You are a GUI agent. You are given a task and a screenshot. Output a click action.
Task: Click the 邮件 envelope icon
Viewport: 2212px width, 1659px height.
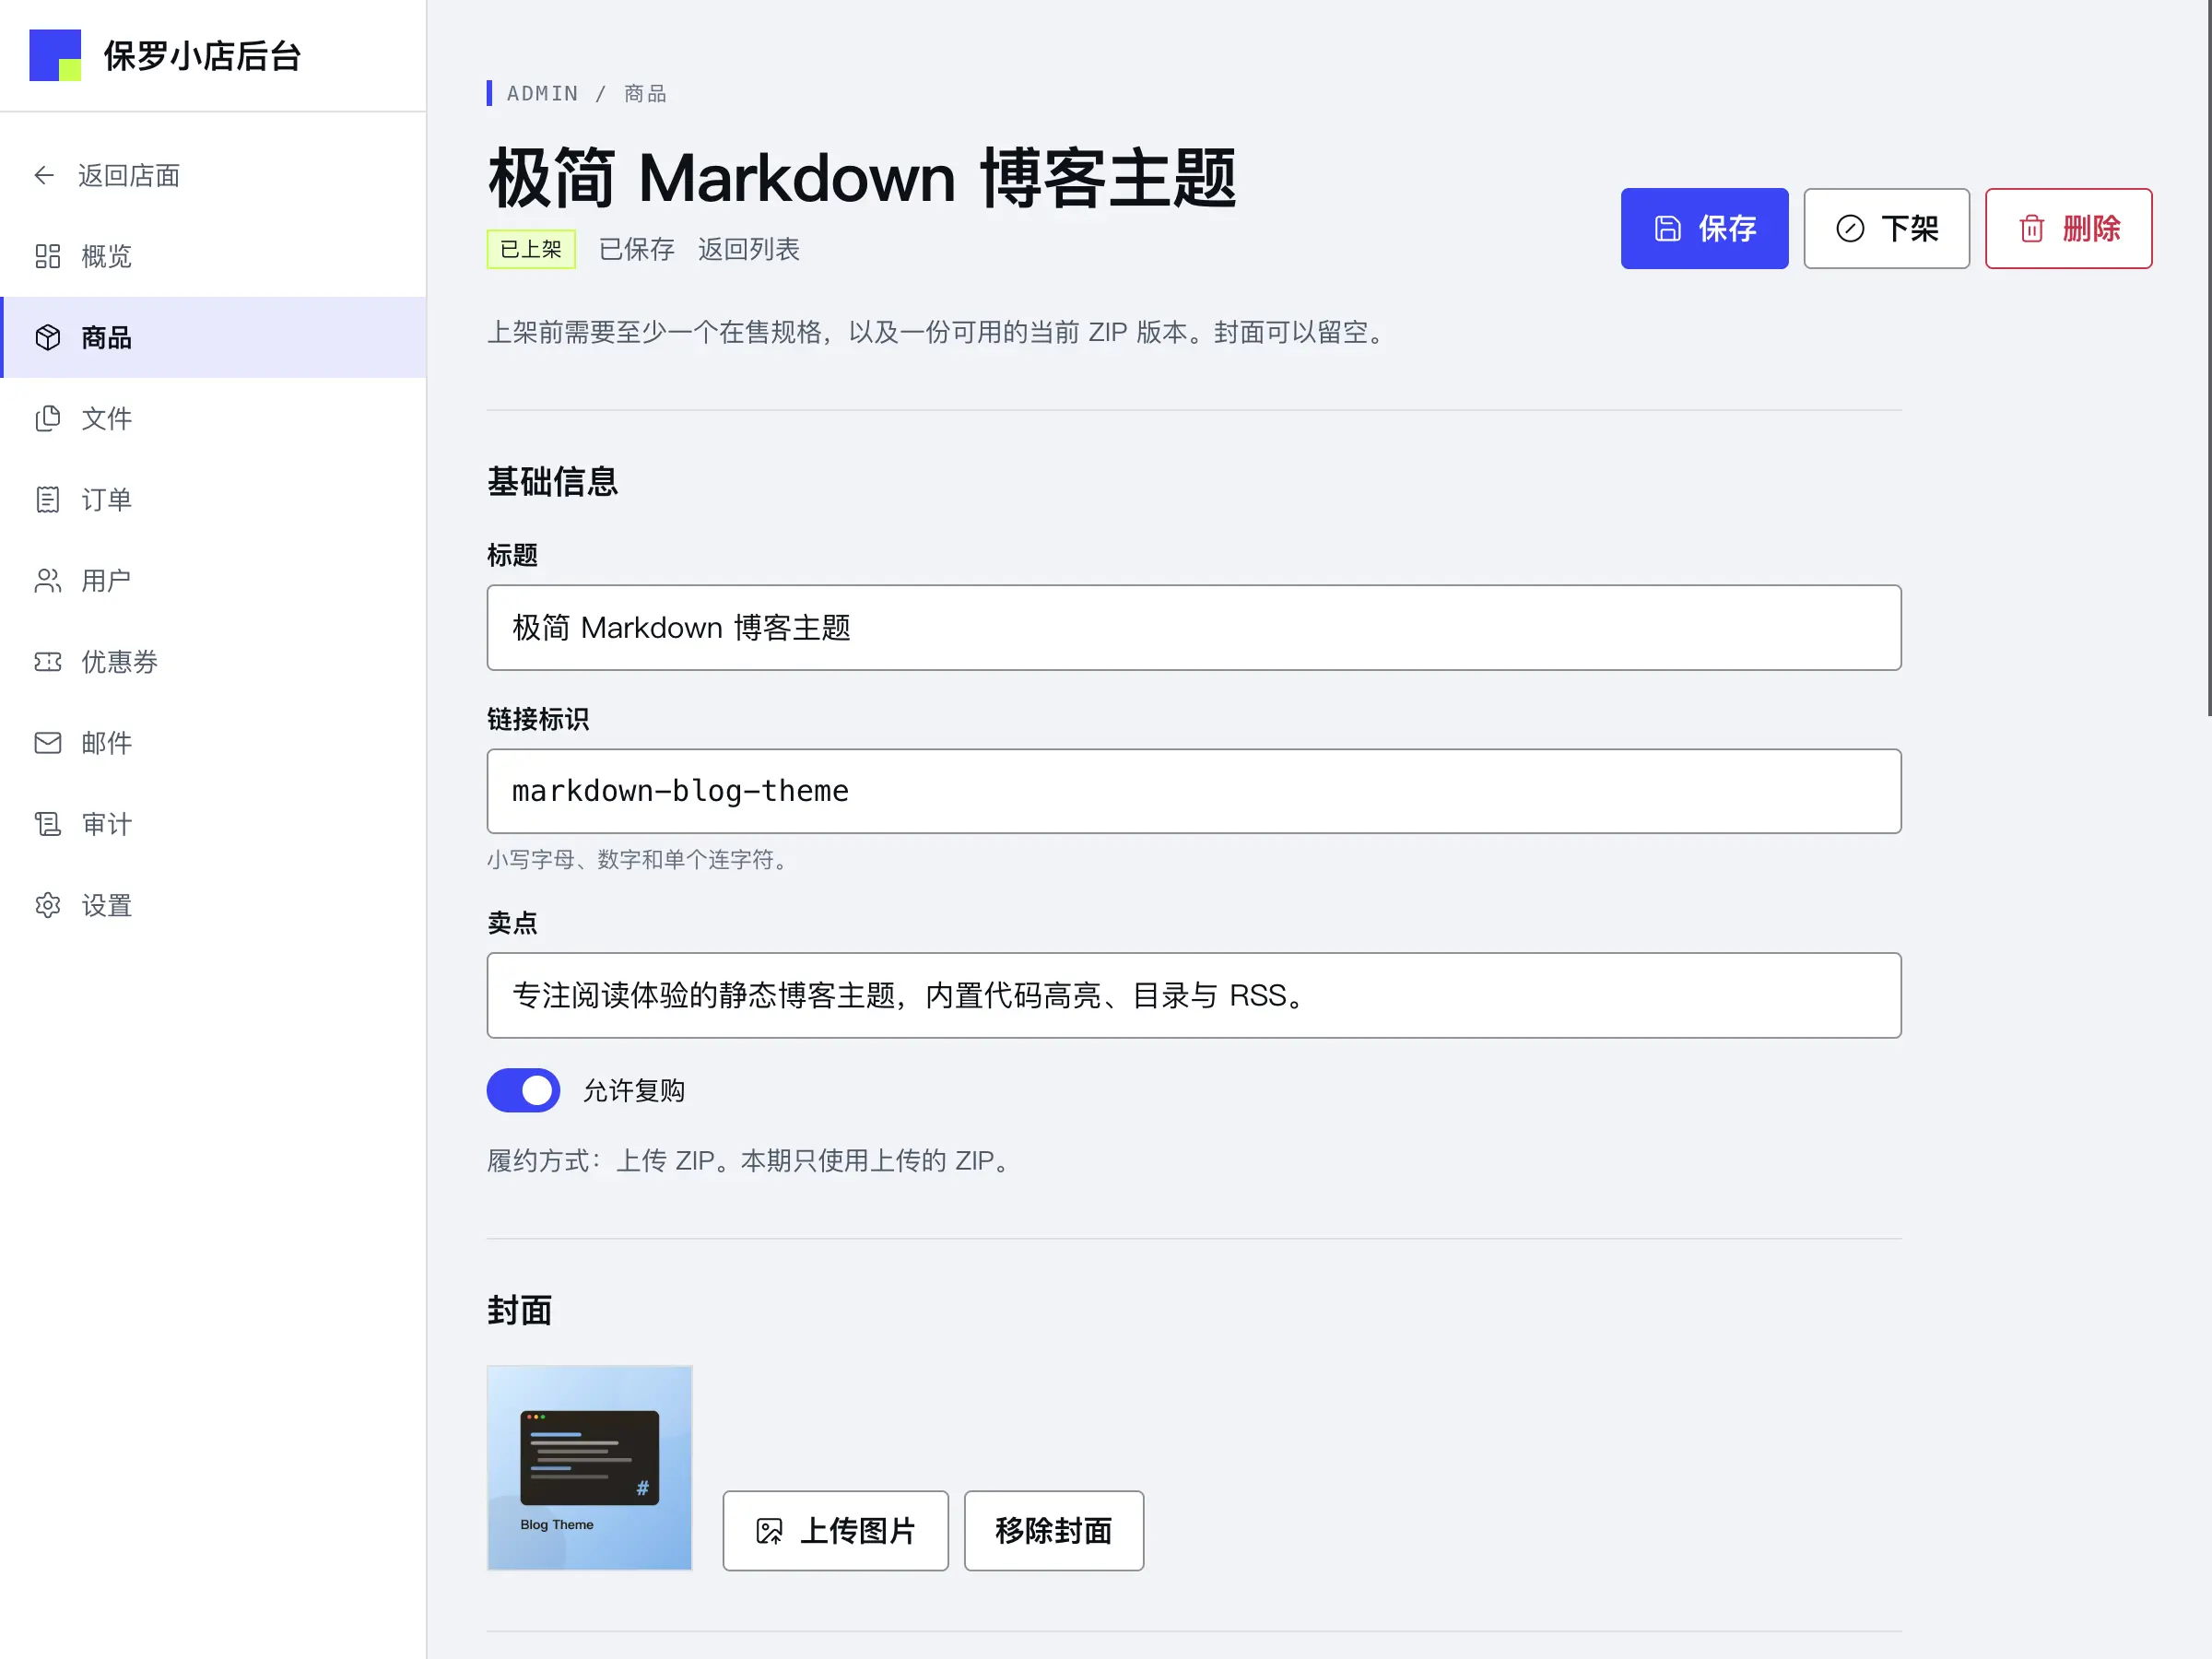pos(48,743)
